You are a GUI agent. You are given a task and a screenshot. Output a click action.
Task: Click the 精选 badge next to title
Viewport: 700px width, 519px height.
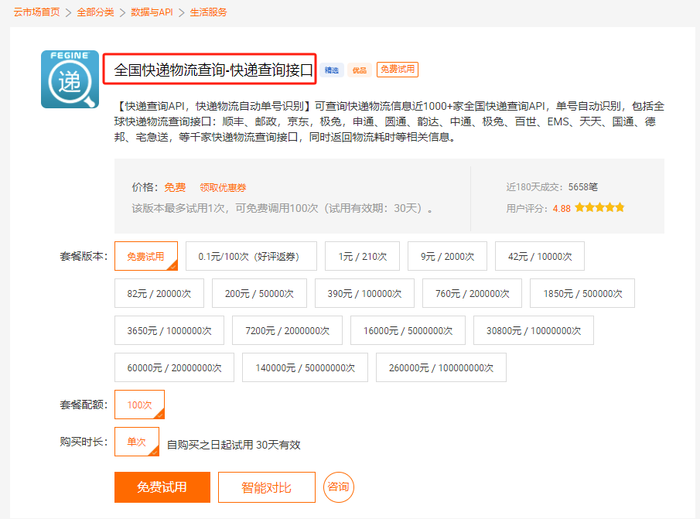333,70
